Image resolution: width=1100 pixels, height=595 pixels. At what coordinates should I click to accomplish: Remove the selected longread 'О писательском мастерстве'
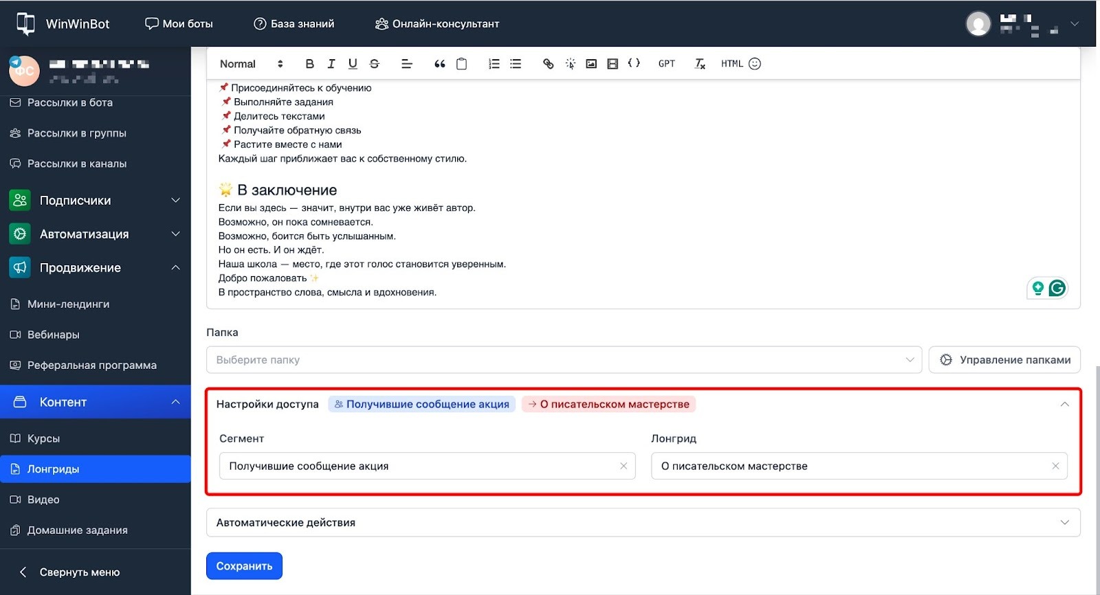click(x=1055, y=466)
